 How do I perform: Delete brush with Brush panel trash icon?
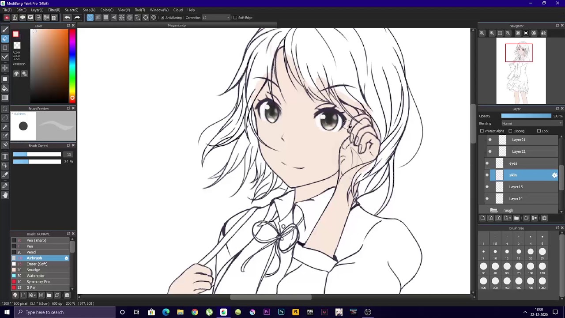coord(67,295)
